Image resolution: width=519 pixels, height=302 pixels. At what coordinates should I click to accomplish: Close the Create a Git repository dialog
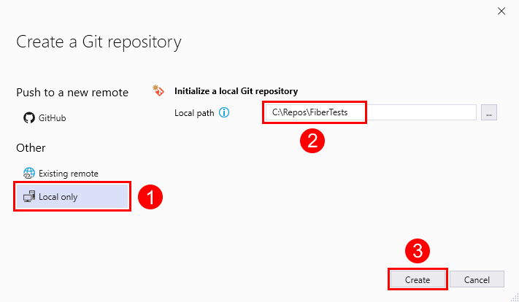click(x=501, y=11)
